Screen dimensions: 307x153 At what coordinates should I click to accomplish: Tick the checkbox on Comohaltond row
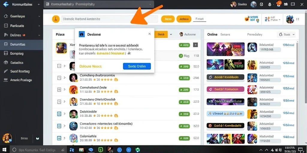(59, 90)
